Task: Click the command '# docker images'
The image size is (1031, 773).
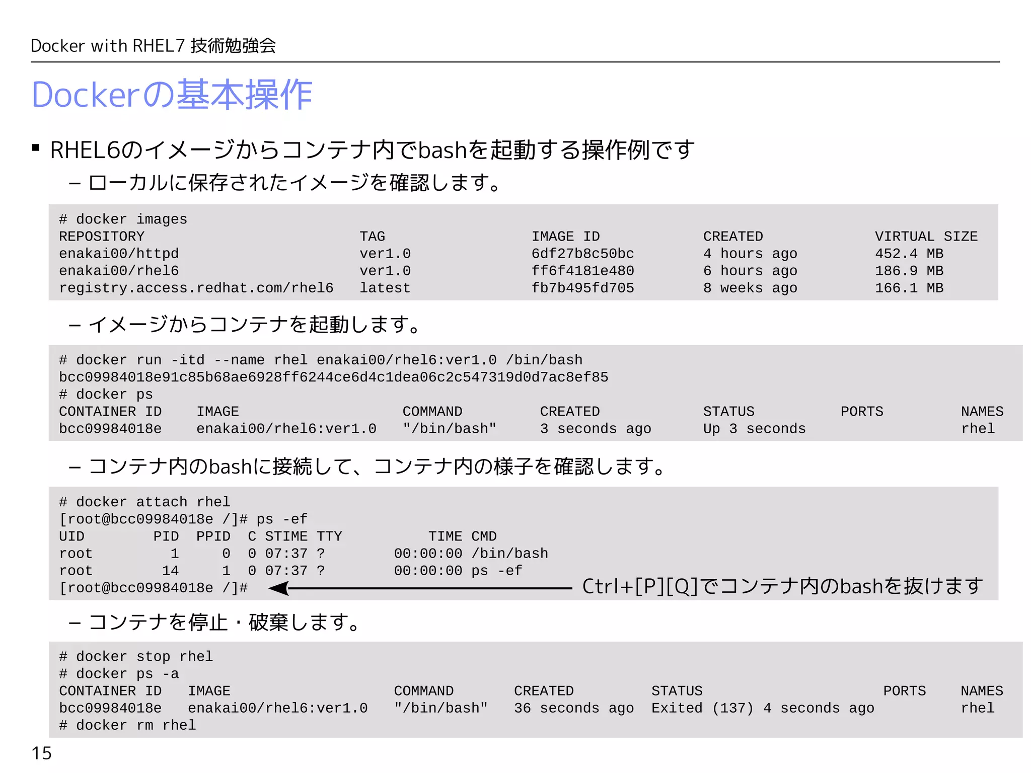Action: pyautogui.click(x=123, y=219)
